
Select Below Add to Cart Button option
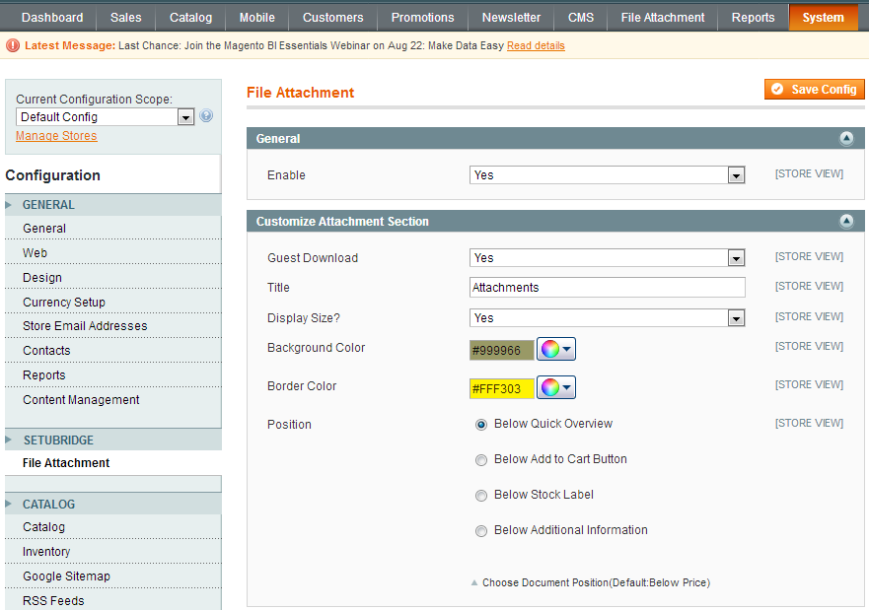481,460
